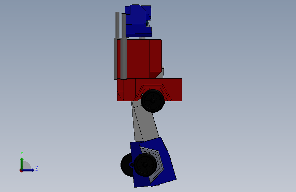The height and width of the screenshot is (192, 296).
Task: Click the blue Z axis arrow of triad
Action: pyautogui.click(x=28, y=170)
